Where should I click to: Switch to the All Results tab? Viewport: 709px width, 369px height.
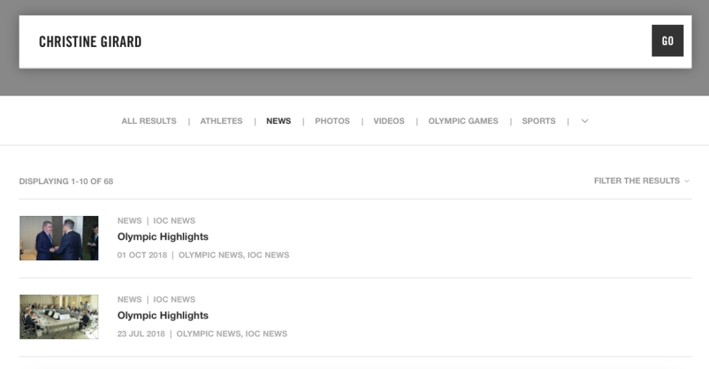149,121
